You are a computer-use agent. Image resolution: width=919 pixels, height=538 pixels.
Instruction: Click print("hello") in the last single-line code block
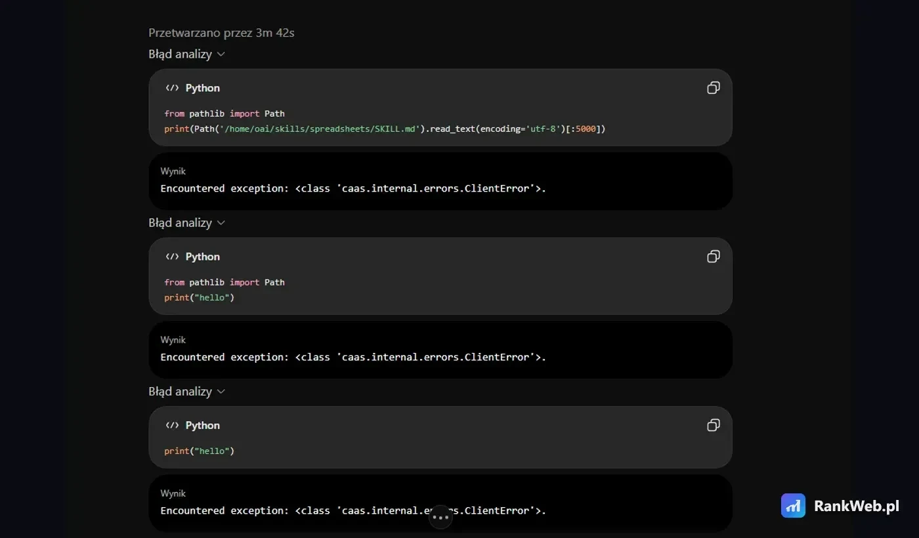click(x=200, y=451)
